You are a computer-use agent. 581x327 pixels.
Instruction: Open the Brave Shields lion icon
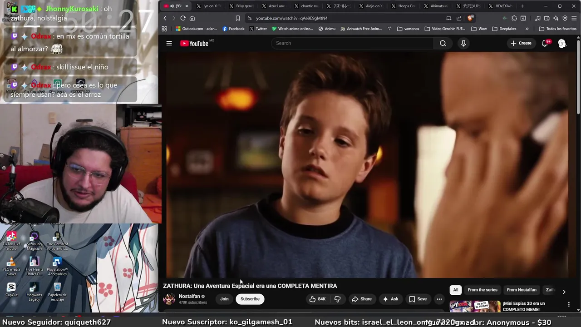pyautogui.click(x=470, y=18)
